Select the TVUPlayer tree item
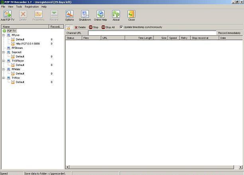The width and height of the screenshot is (244, 175). coord(18,61)
